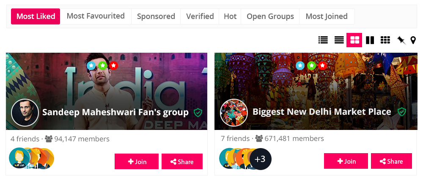The width and height of the screenshot is (423, 181).
Task: Click verified shield beside Biggest New Delhi Market
Action: [x=402, y=112]
